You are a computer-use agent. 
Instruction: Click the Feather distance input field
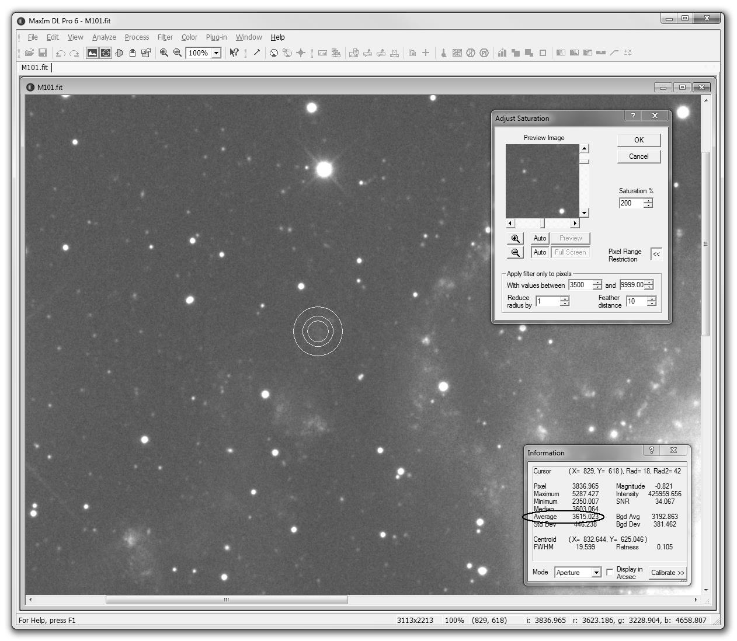tap(637, 301)
